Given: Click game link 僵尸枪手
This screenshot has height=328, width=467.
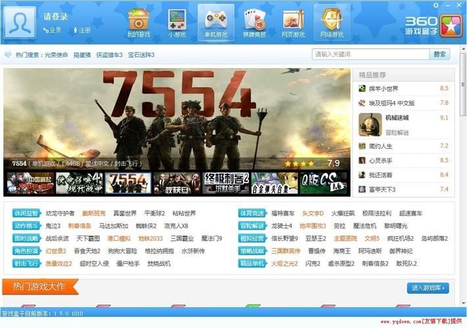Looking at the screenshot, I should coord(128,263).
